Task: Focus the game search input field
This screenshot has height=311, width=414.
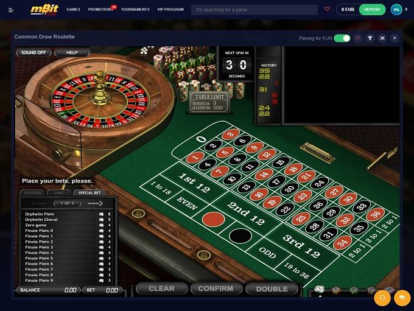Action: [254, 10]
